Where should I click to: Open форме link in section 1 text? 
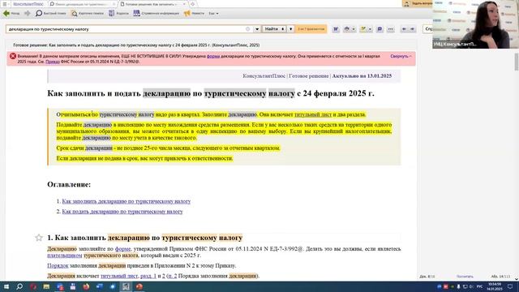click(x=122, y=249)
